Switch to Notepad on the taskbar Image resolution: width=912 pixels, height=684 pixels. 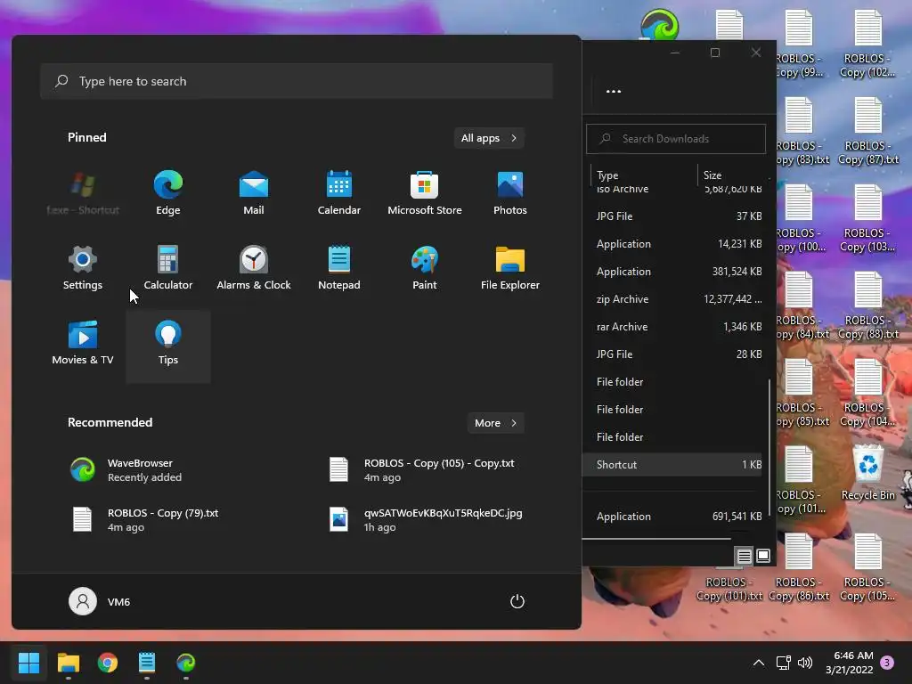pyautogui.click(x=147, y=662)
